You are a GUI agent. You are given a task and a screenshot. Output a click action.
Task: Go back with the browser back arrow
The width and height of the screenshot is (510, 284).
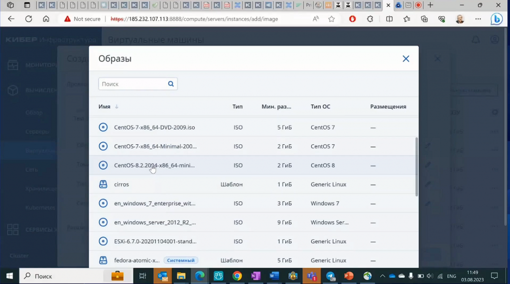pos(11,19)
